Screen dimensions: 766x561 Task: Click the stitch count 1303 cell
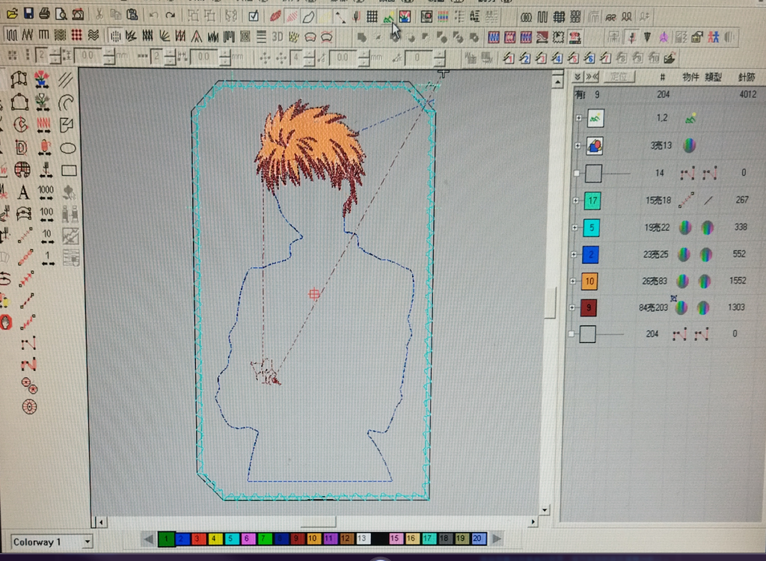click(736, 307)
